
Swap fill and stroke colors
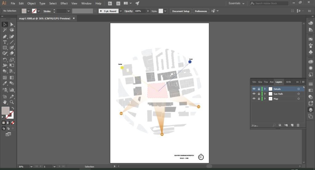[x=13, y=108]
